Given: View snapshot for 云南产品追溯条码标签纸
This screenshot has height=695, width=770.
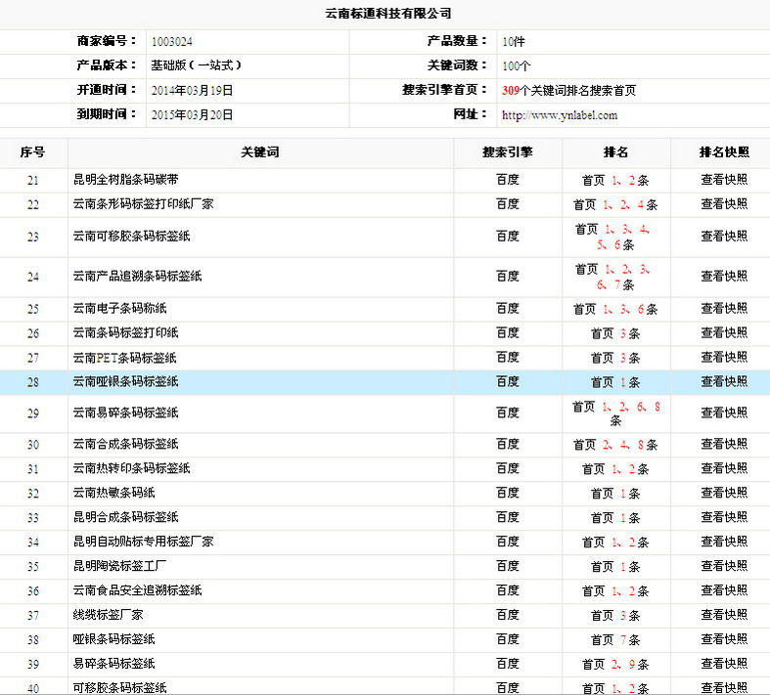Looking at the screenshot, I should click(724, 277).
